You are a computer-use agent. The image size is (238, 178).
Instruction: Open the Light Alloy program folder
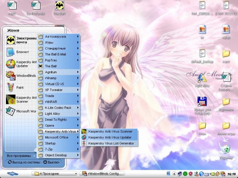(x=59, y=114)
